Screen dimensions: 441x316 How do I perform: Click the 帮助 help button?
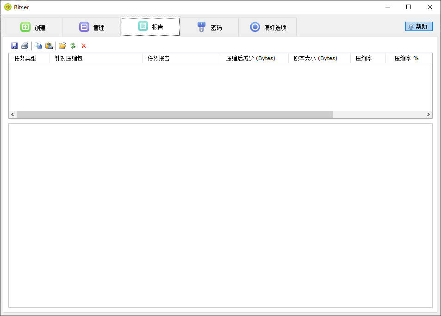419,26
